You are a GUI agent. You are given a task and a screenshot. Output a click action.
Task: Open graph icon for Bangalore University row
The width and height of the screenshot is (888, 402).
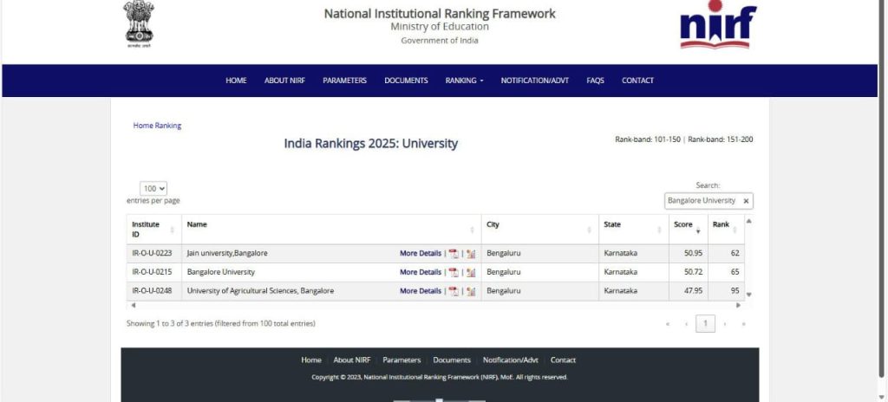(x=471, y=272)
